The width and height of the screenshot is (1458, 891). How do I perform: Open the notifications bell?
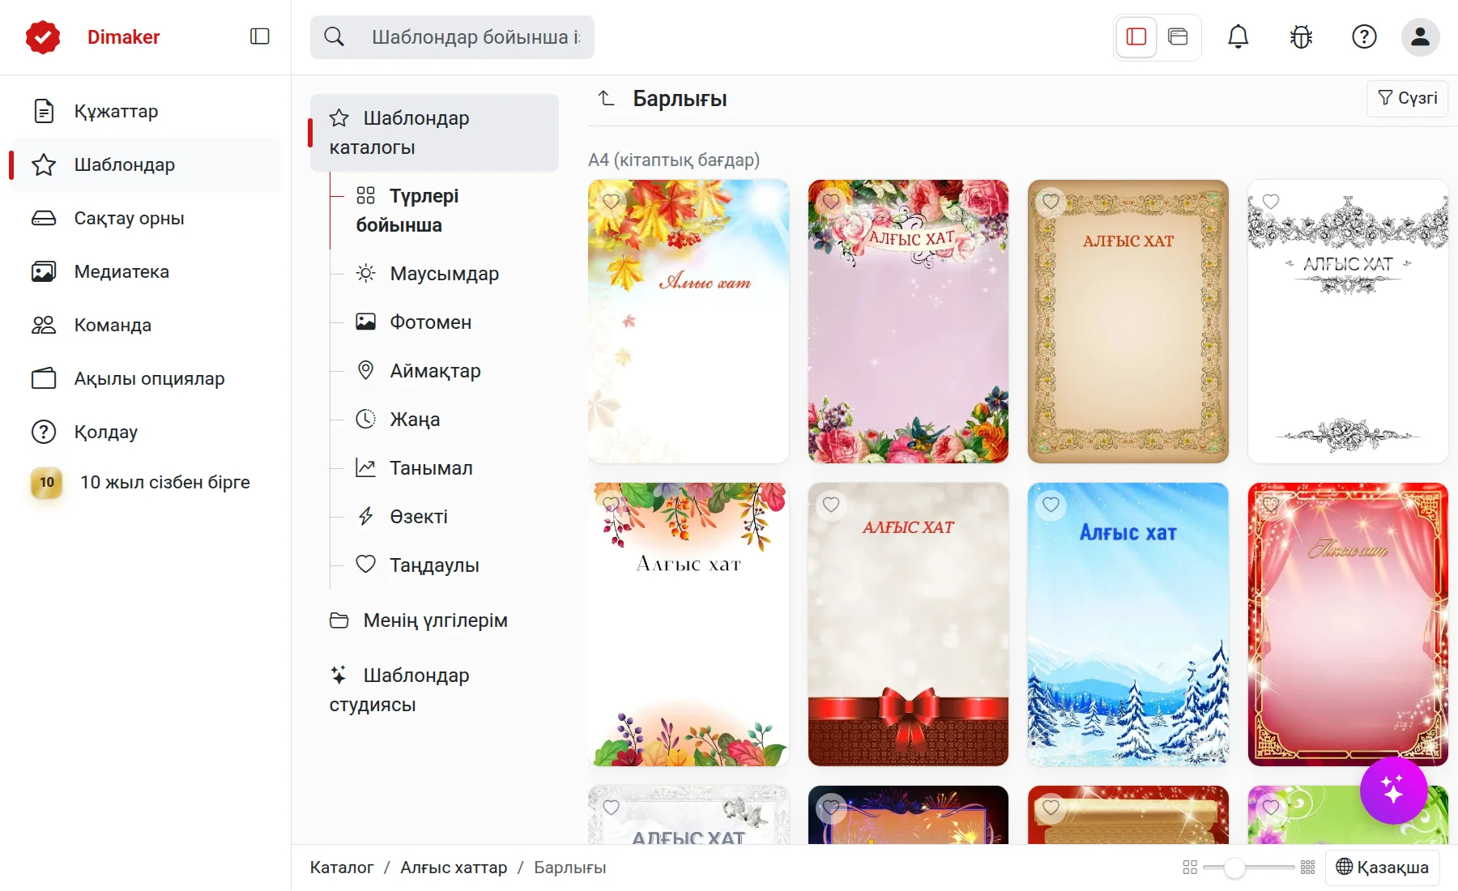click(x=1238, y=36)
